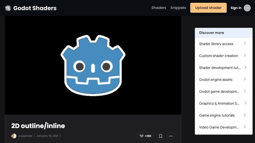
Task: Open Shader library access link
Action: tap(216, 44)
